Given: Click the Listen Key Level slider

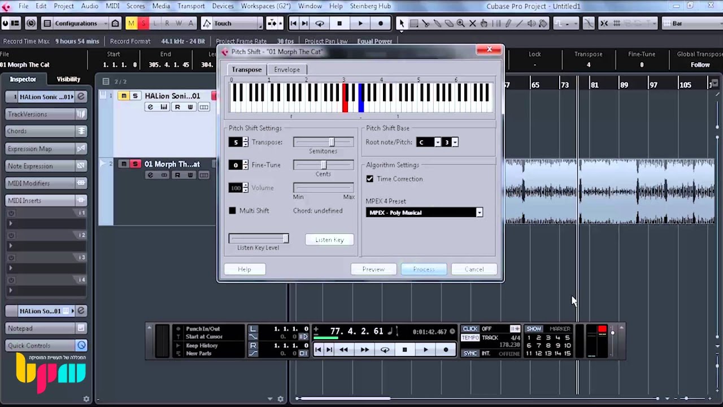Looking at the screenshot, I should coord(258,239).
